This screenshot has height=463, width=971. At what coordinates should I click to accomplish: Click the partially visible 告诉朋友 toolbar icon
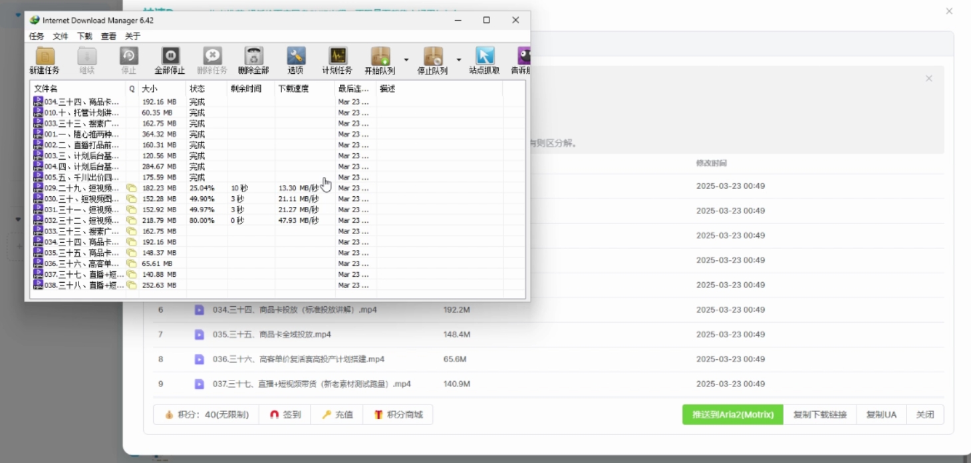(x=524, y=56)
